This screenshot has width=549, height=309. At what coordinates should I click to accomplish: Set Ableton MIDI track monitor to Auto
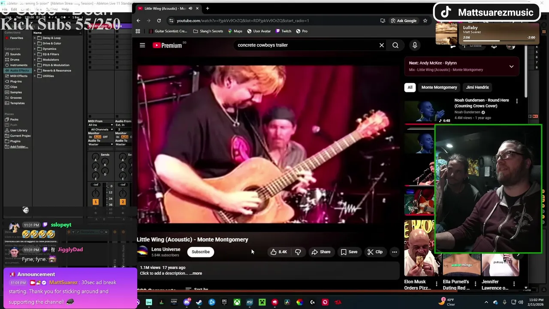pyautogui.click(x=97, y=137)
